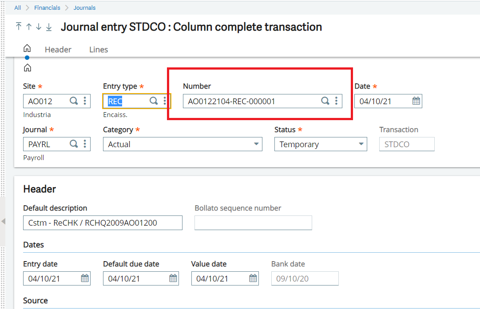This screenshot has width=480, height=309.
Task: Go to All breadcrumb link
Action: click(x=18, y=8)
